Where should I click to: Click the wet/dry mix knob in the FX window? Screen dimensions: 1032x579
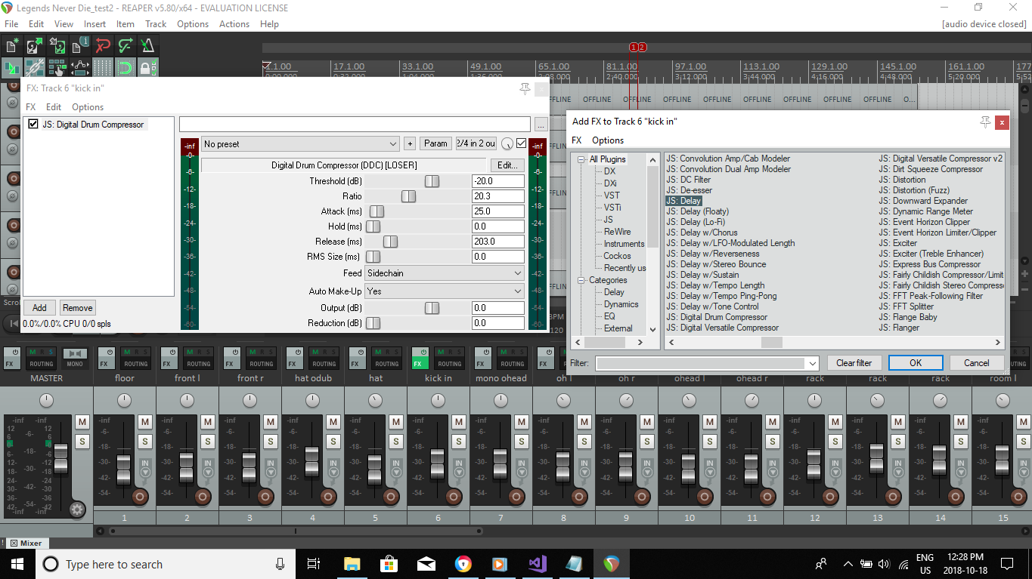[507, 143]
